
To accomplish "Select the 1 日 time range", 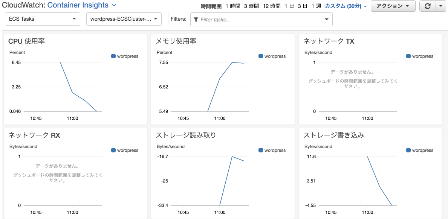I will (x=289, y=6).
